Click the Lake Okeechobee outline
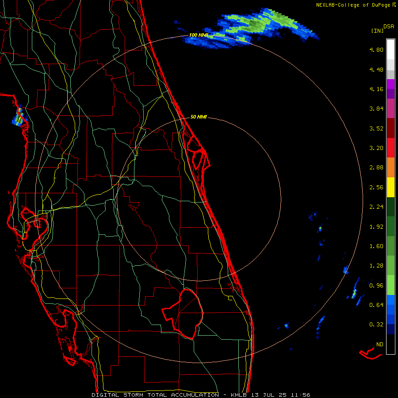 [x=183, y=314]
